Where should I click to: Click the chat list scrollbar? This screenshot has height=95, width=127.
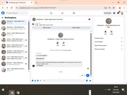(x=29, y=46)
